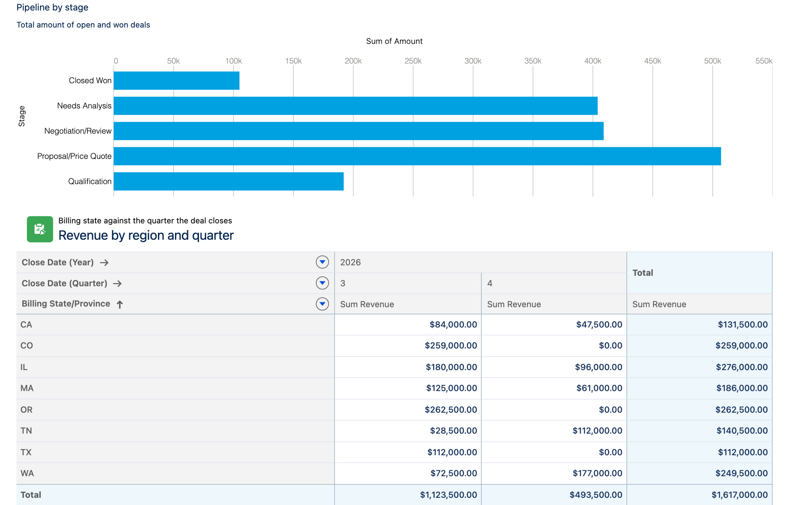Screen dimensions: 789x505
Task: Click the quarter 3 total $1,123,500.00
Action: coord(449,495)
